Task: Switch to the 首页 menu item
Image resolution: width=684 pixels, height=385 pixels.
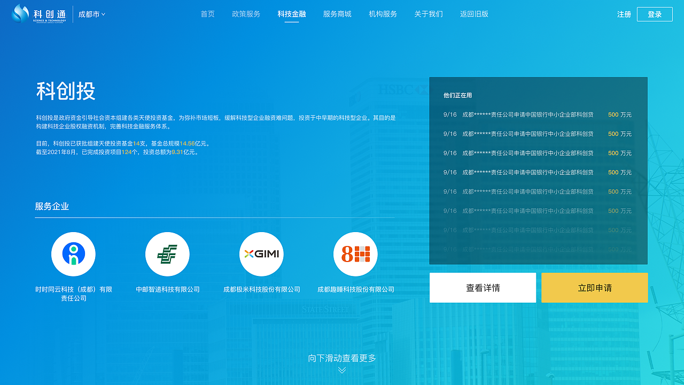Action: pyautogui.click(x=207, y=14)
